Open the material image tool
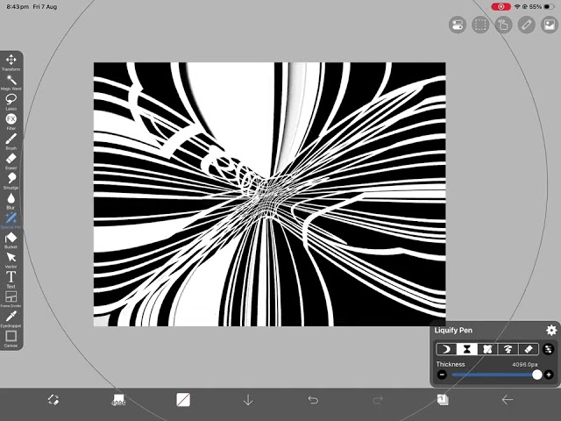 [550, 25]
